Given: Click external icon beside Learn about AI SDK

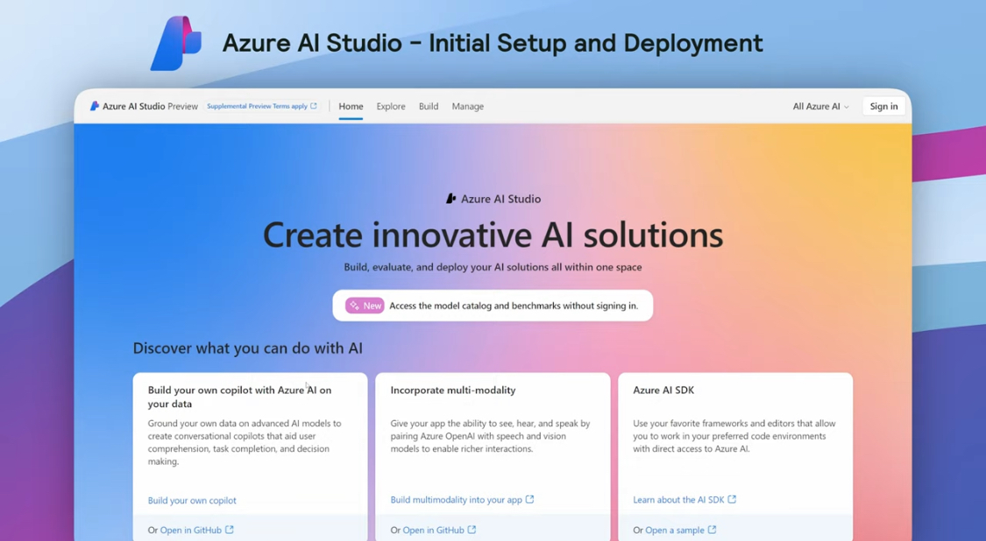Looking at the screenshot, I should pos(732,500).
